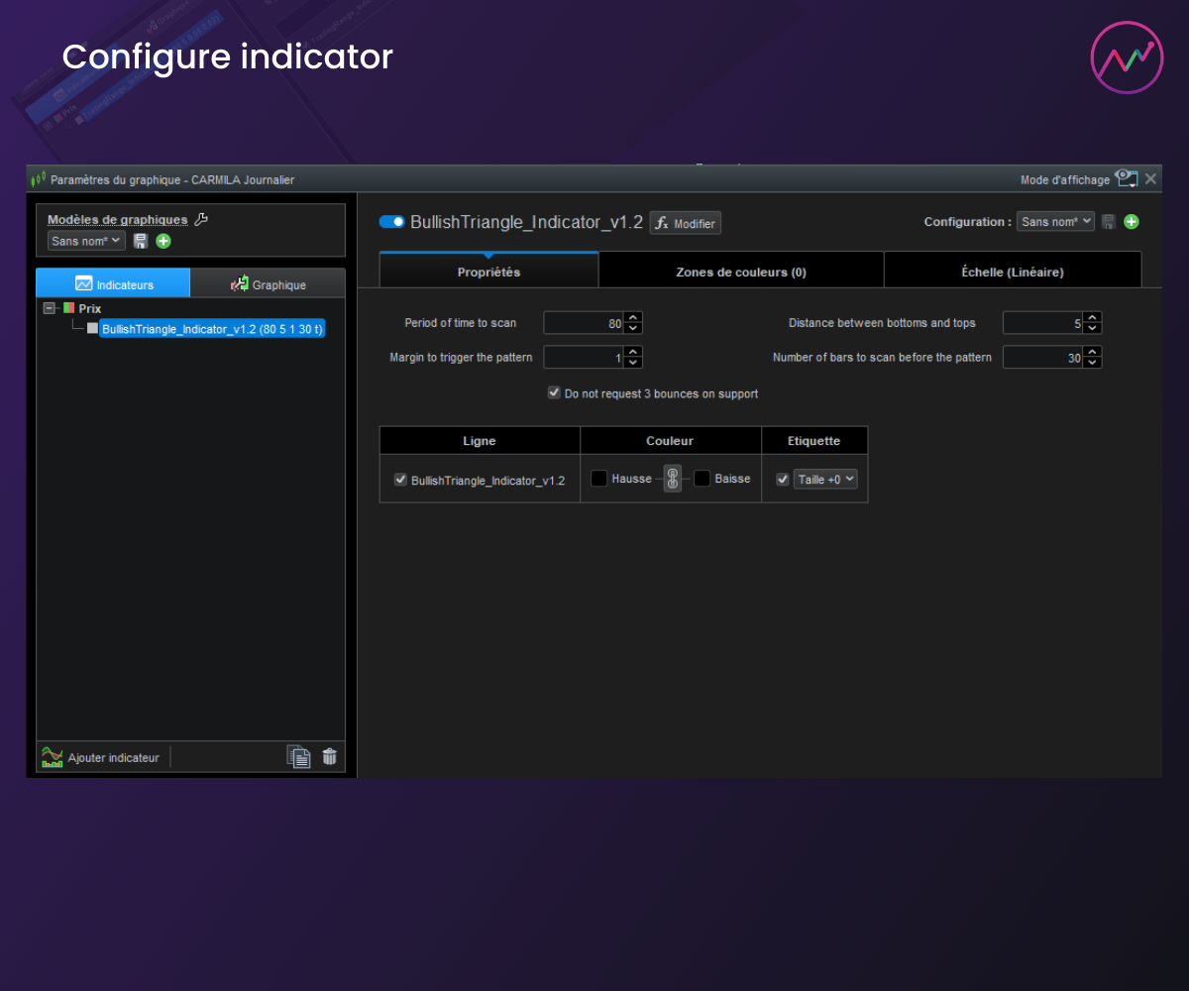Screen dimensions: 1189x991
Task: Click the chain link icon between colors
Action: (672, 480)
